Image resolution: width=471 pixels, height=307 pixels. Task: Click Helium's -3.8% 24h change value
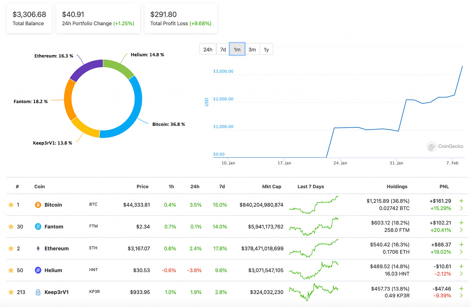click(194, 270)
